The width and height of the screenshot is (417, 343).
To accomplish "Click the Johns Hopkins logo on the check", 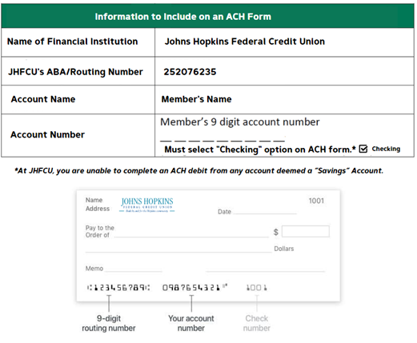I will click(x=147, y=205).
